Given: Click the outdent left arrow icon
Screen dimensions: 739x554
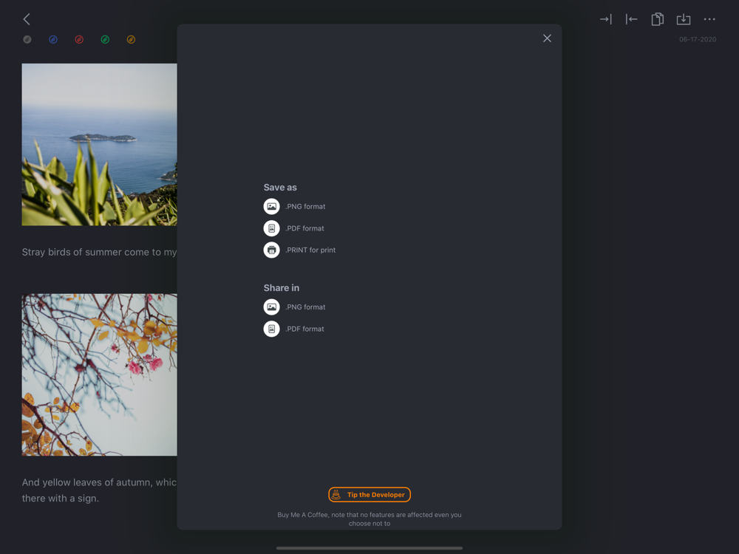Looking at the screenshot, I should (x=632, y=19).
